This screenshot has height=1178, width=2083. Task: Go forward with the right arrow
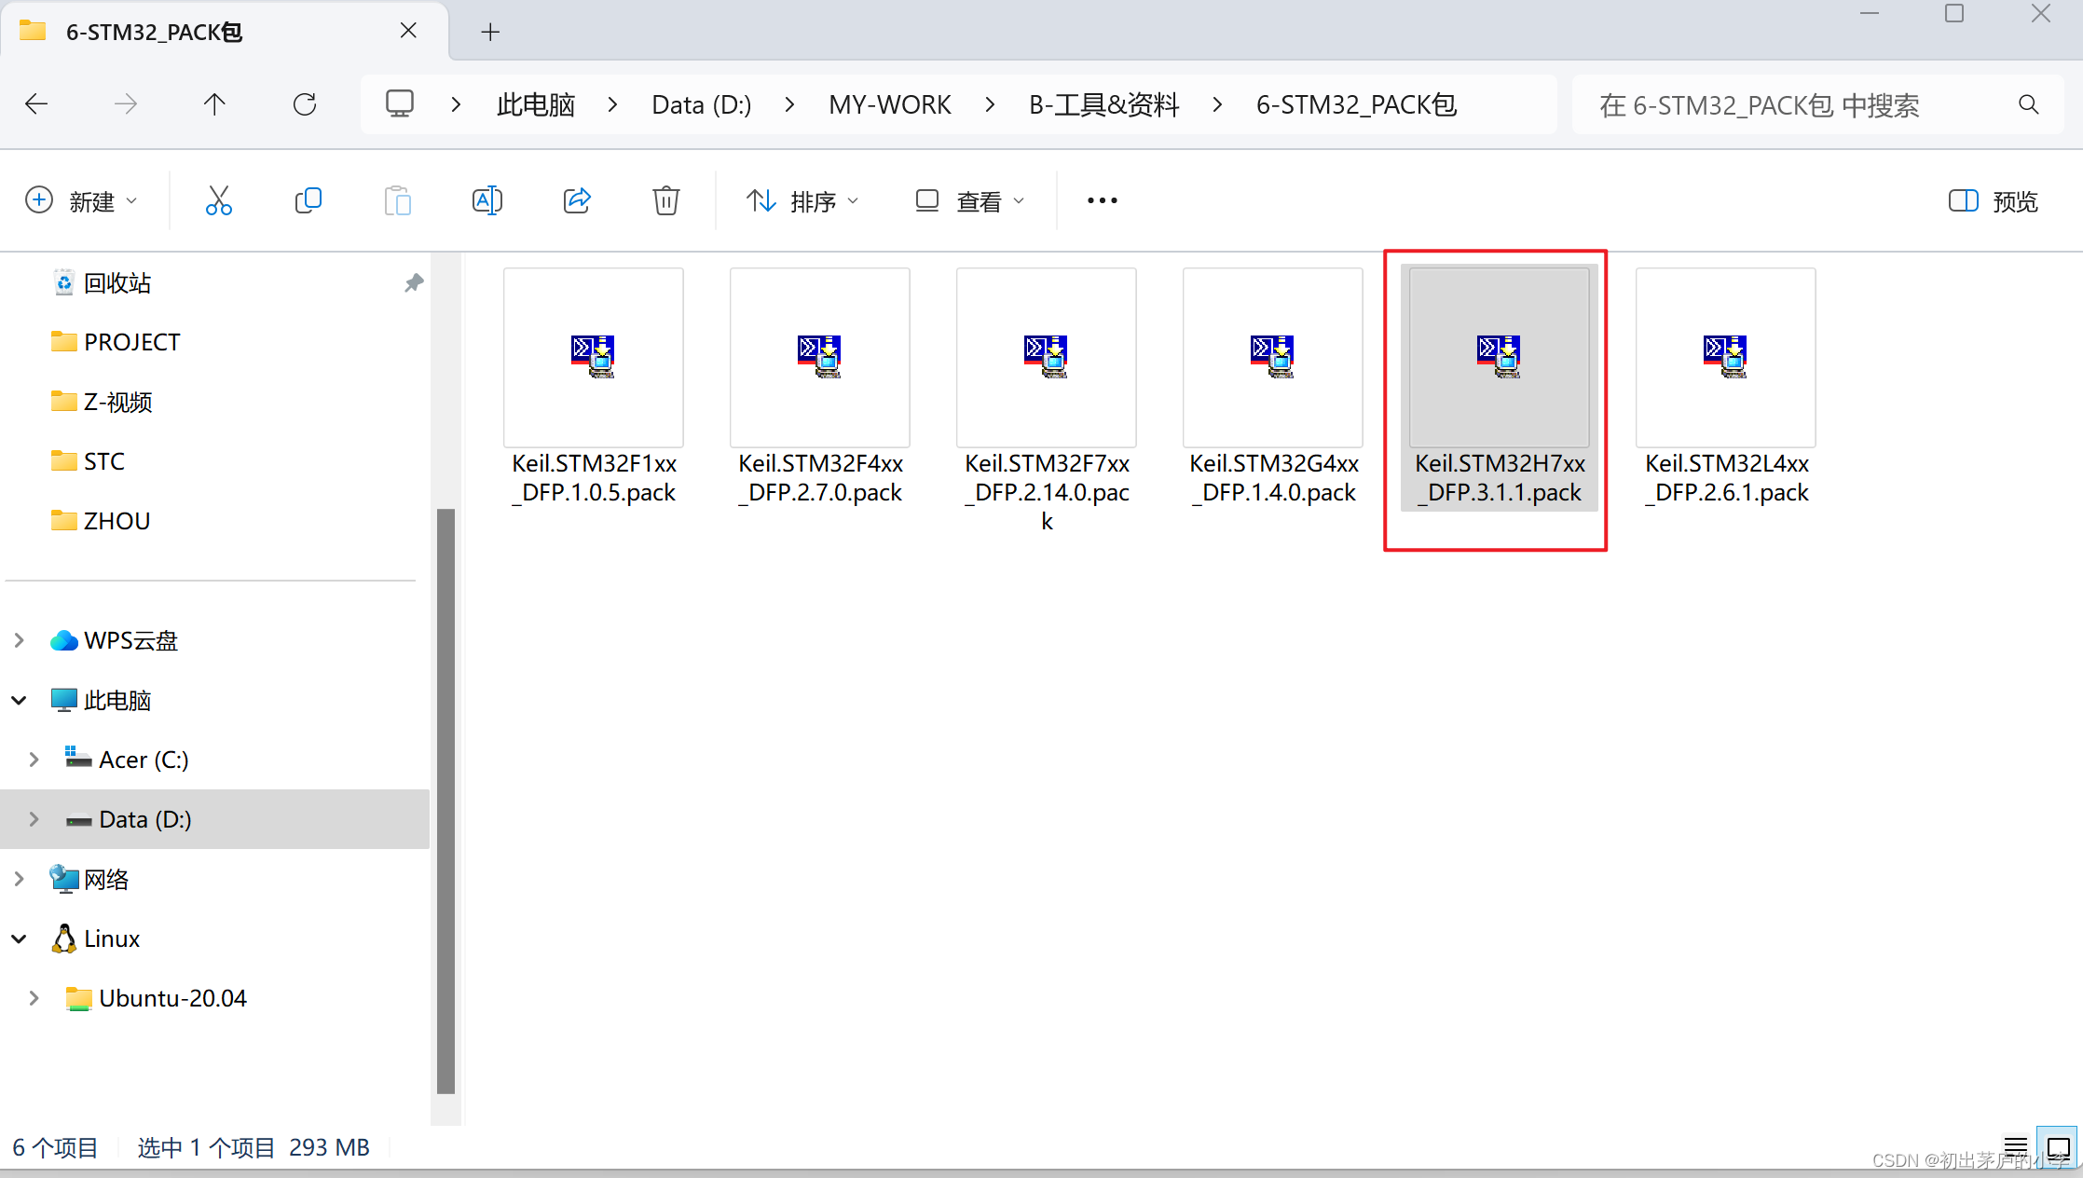[x=126, y=103]
